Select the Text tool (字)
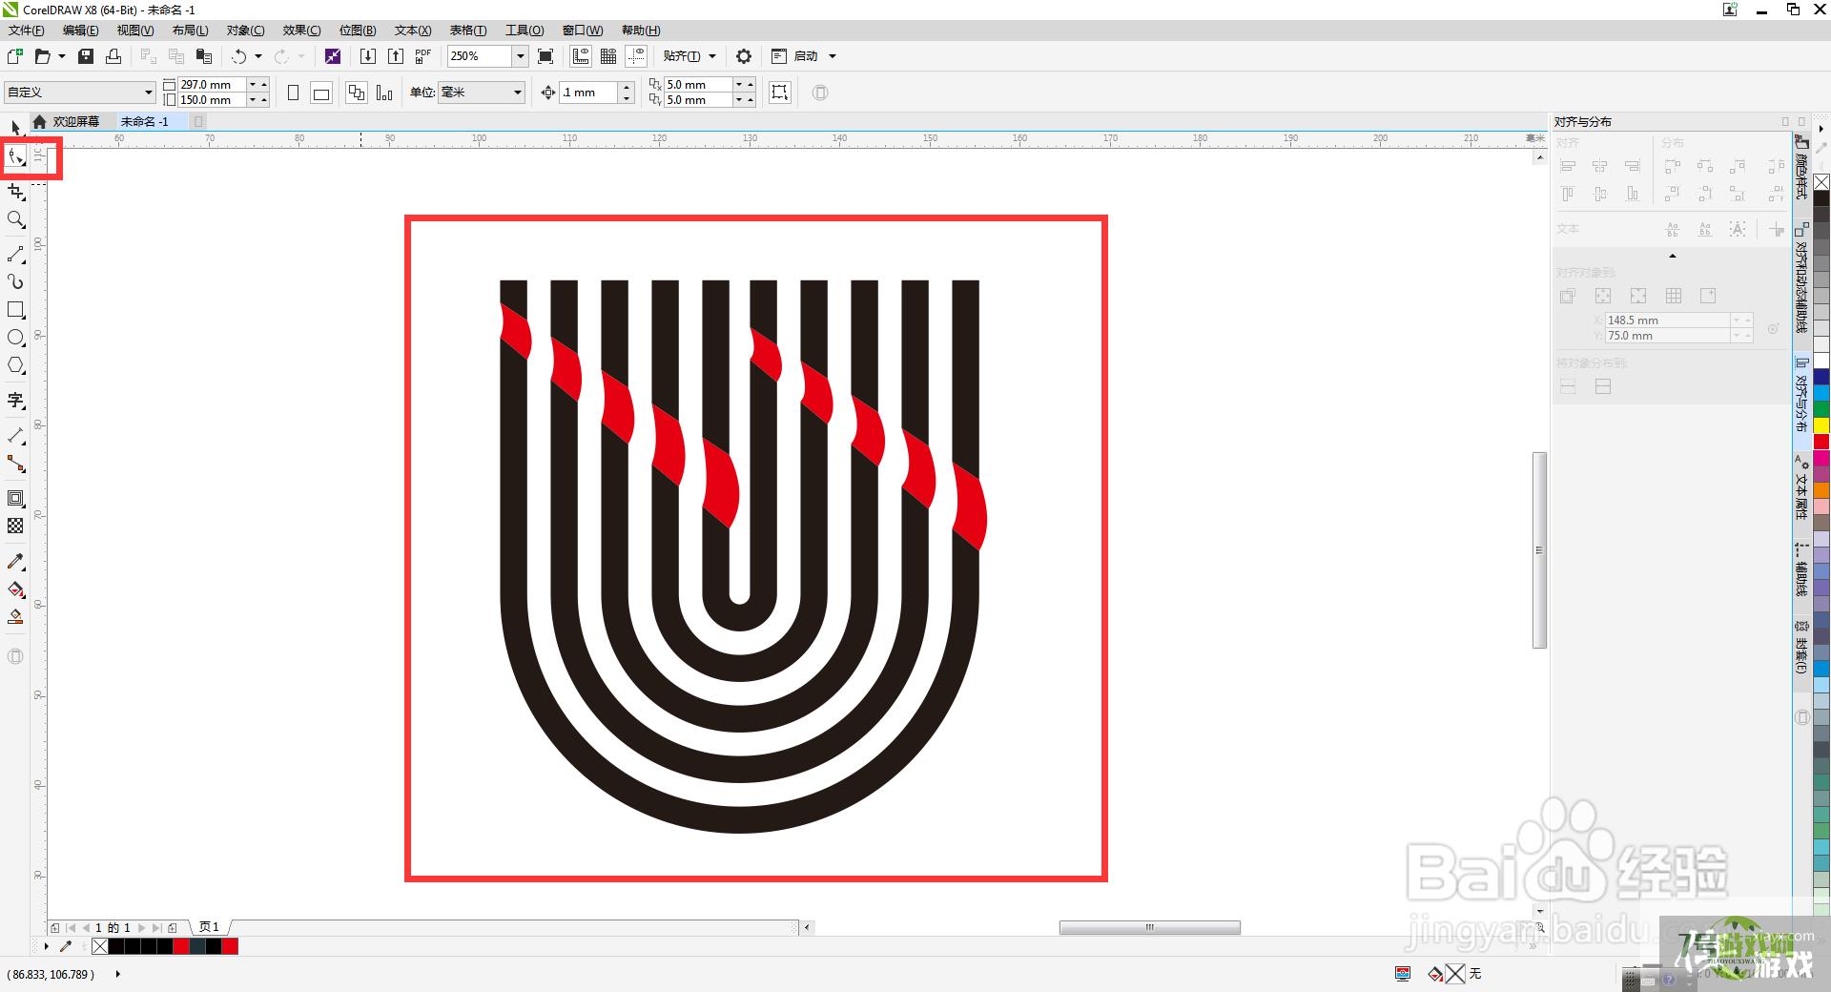The height and width of the screenshot is (992, 1831). (x=16, y=401)
